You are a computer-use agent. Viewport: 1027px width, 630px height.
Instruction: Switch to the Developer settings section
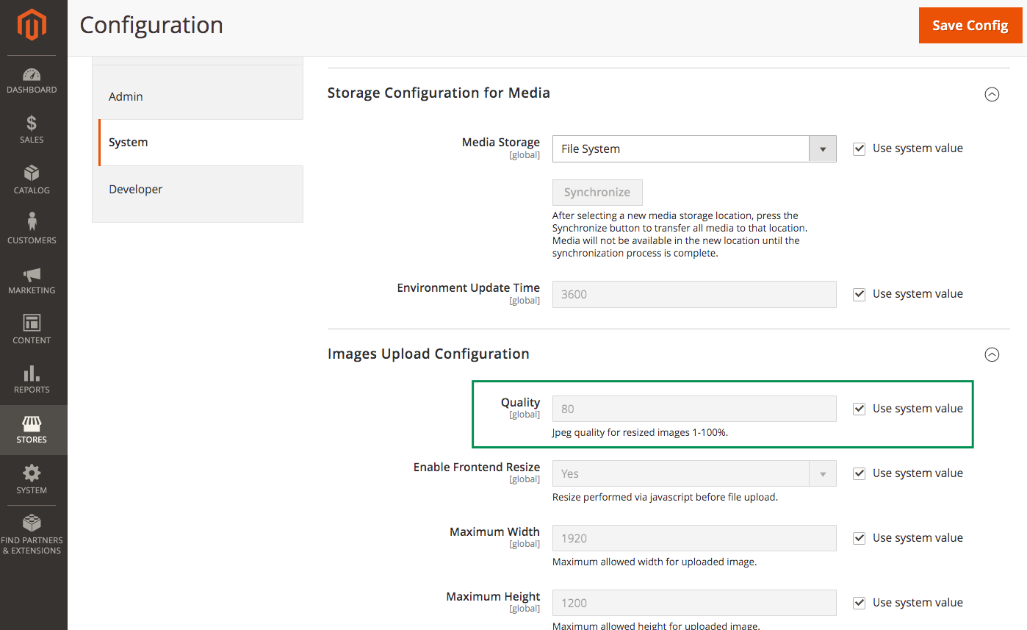(135, 189)
